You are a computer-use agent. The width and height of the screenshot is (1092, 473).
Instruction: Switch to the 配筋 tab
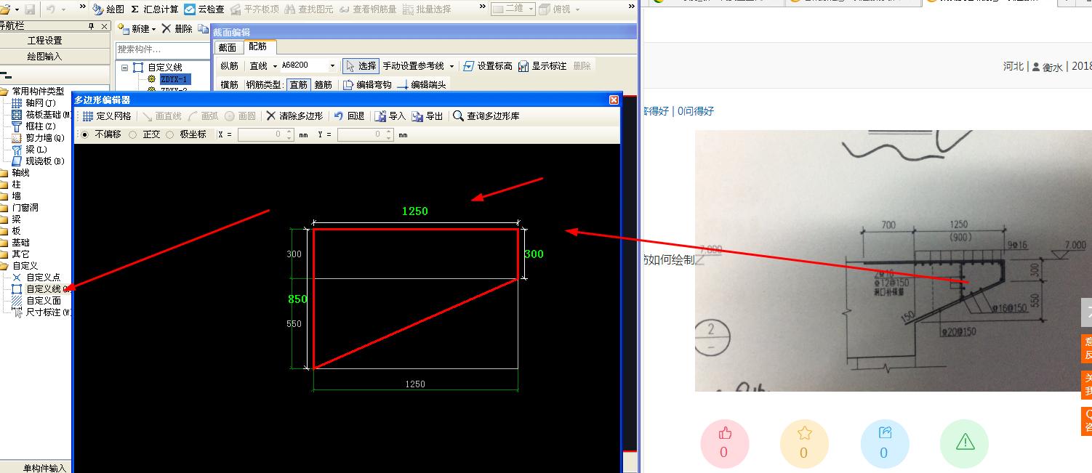click(x=257, y=47)
